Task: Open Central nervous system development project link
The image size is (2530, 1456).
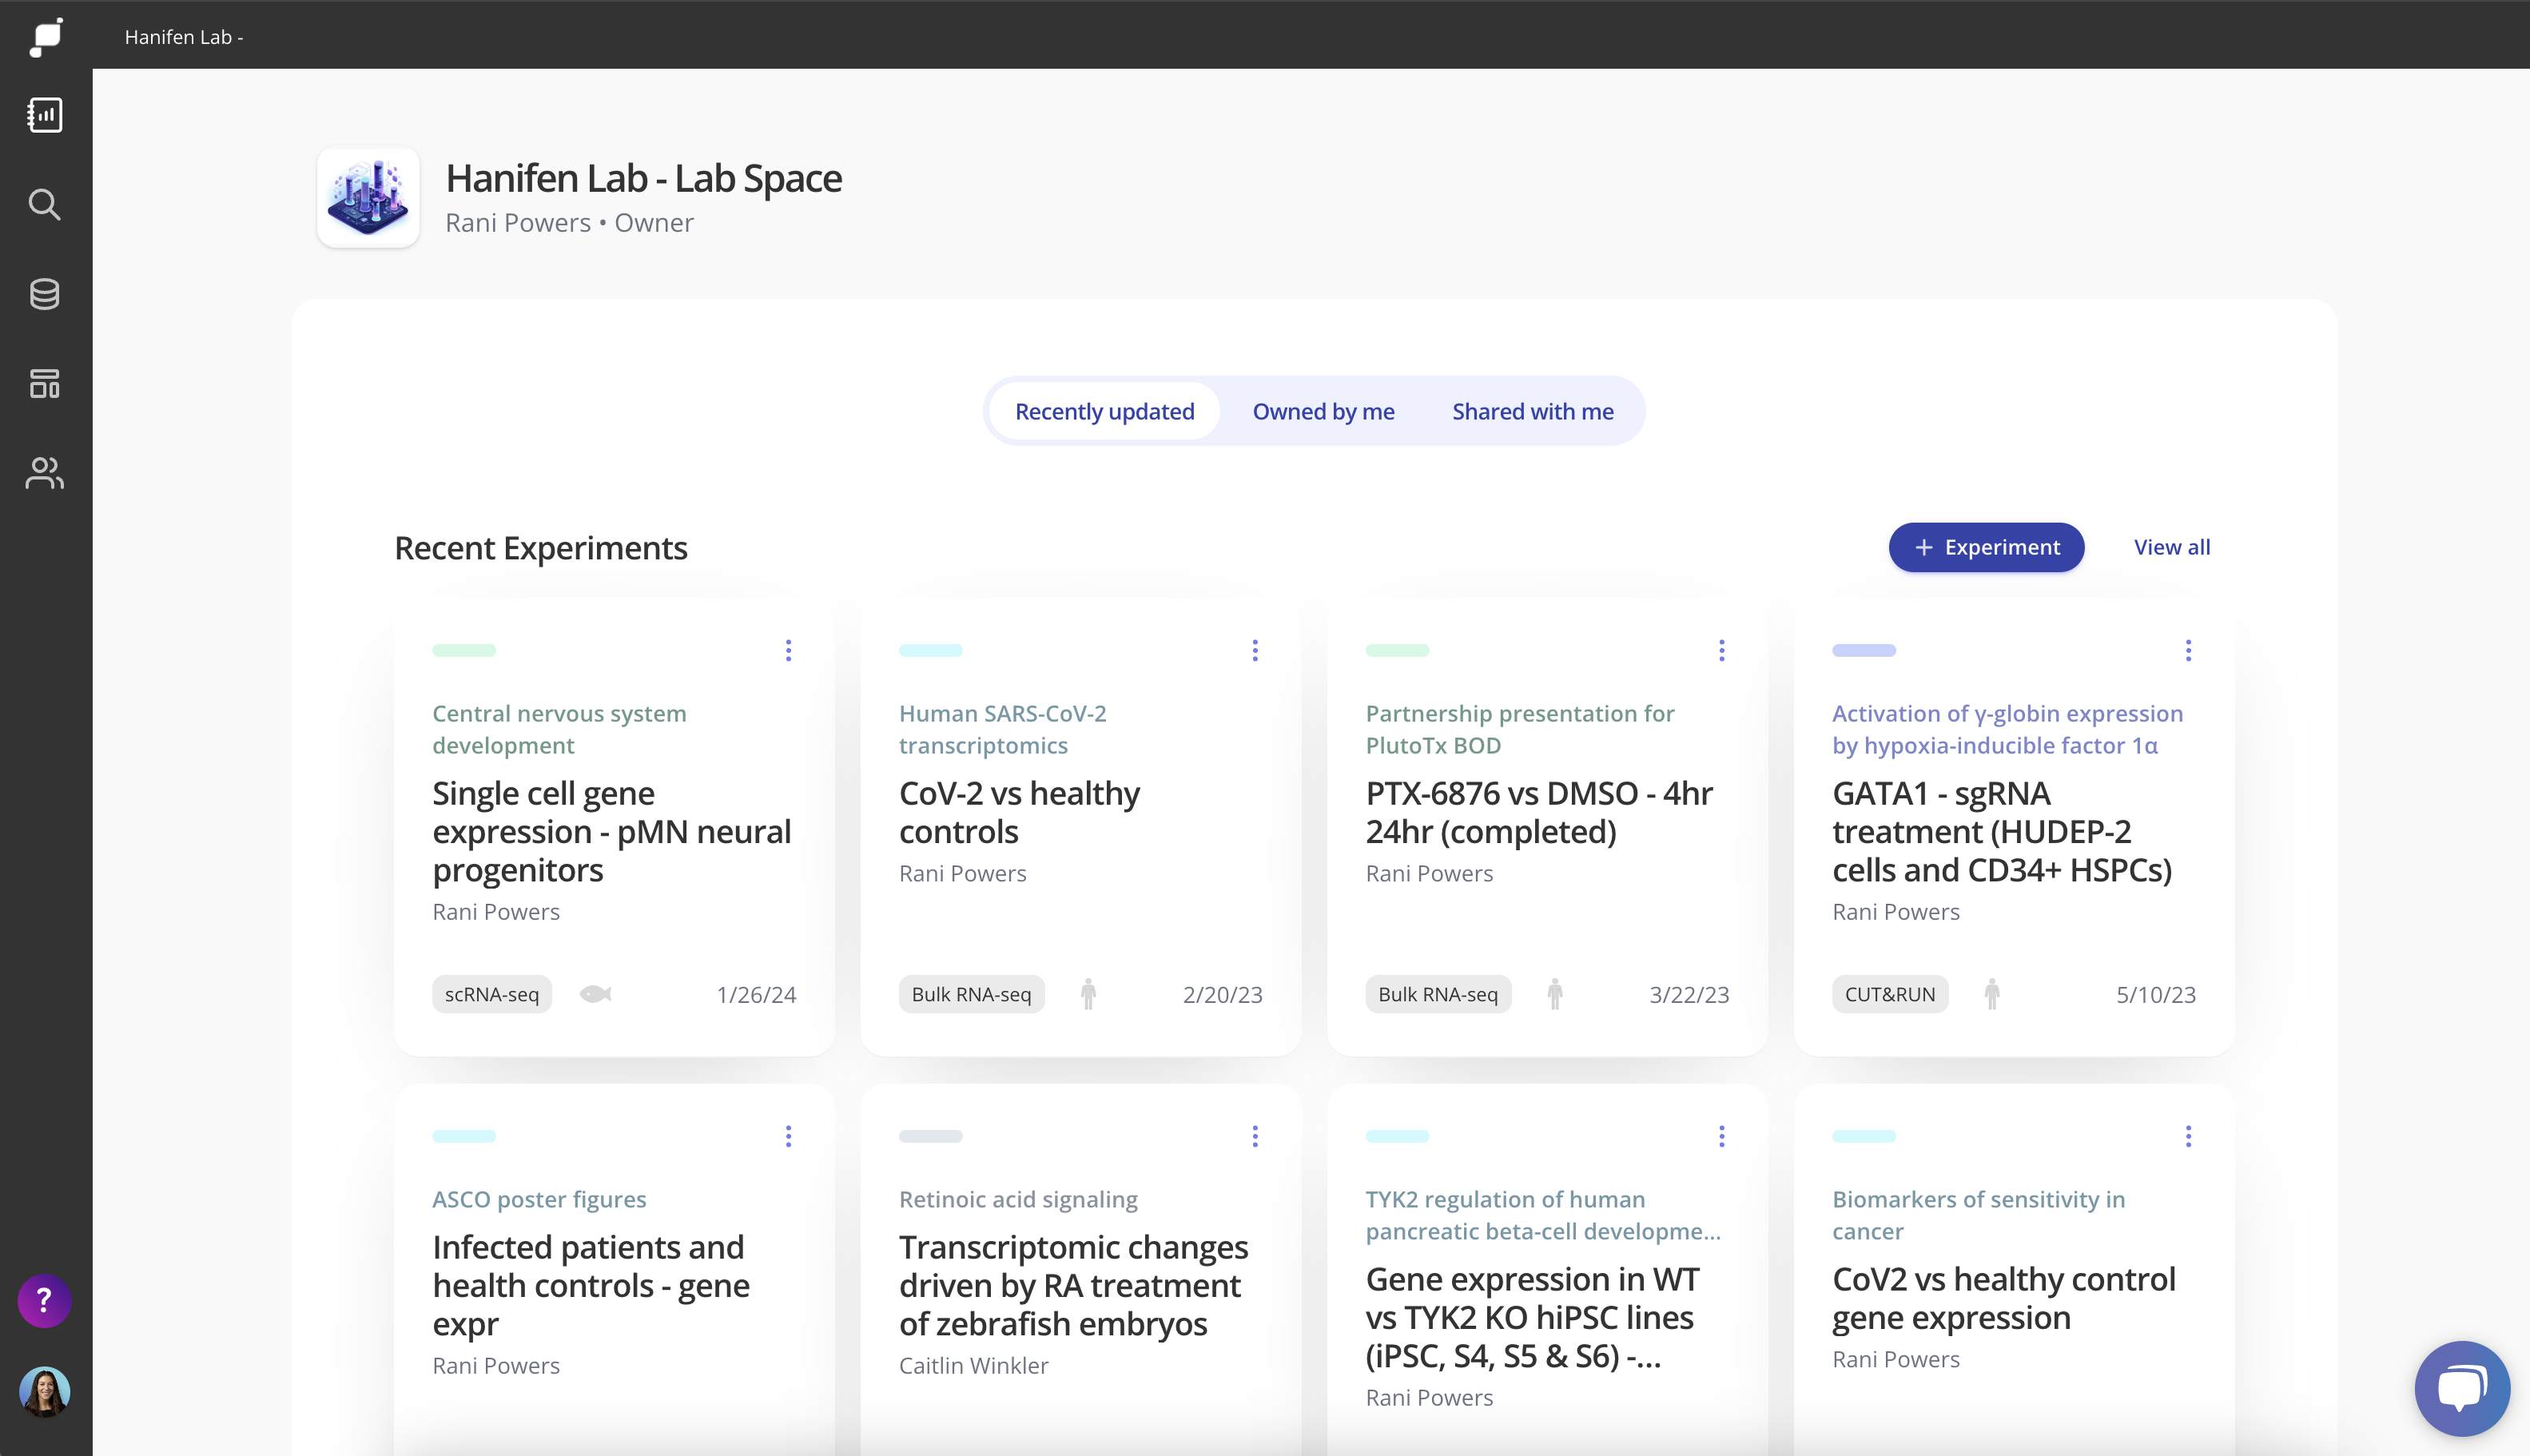Action: click(x=559, y=729)
